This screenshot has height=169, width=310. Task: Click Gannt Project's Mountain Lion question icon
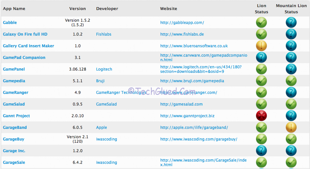pyautogui.click(x=291, y=116)
